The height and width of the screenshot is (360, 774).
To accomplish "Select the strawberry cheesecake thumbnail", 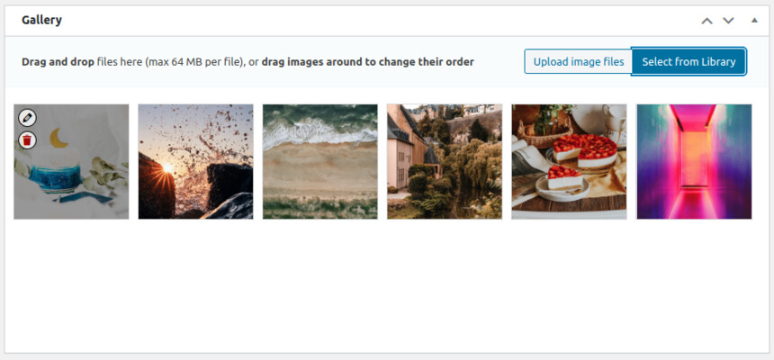I will [x=569, y=161].
